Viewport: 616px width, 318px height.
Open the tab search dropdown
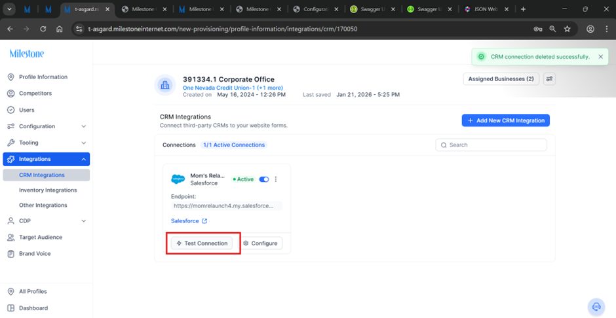click(9, 9)
